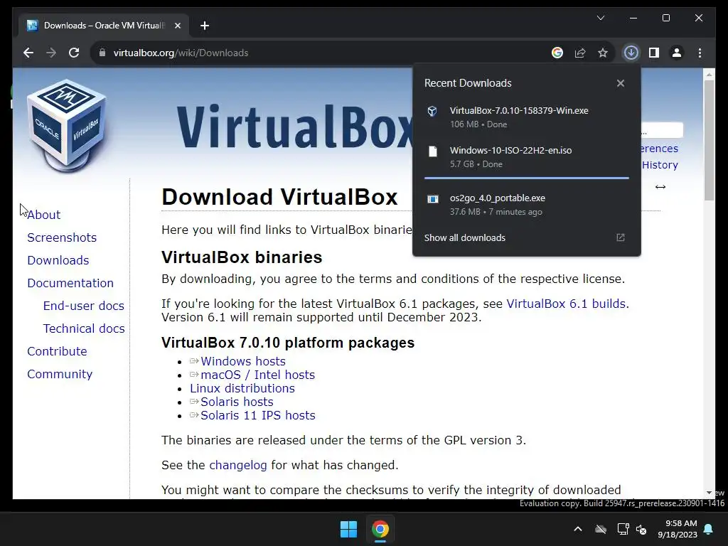Open the Downloads sidebar link

pos(58,260)
